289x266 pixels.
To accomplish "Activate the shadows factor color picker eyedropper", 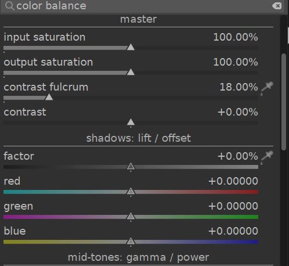I will point(267,157).
